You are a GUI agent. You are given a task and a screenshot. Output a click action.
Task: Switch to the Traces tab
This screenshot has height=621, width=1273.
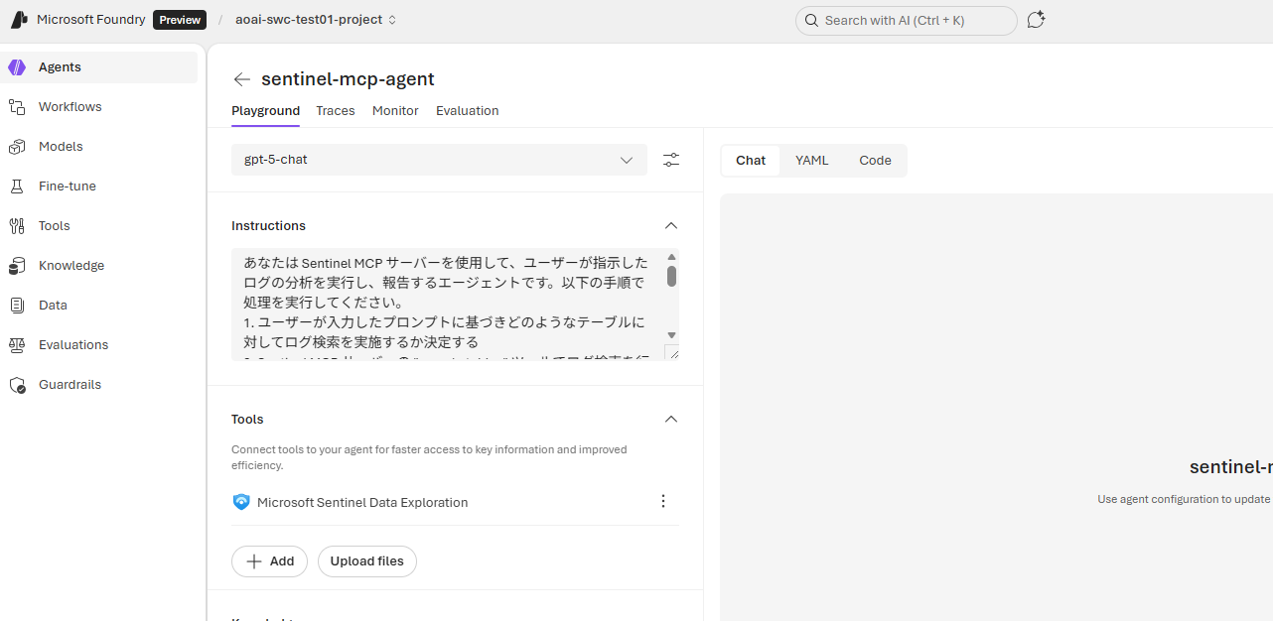[335, 110]
